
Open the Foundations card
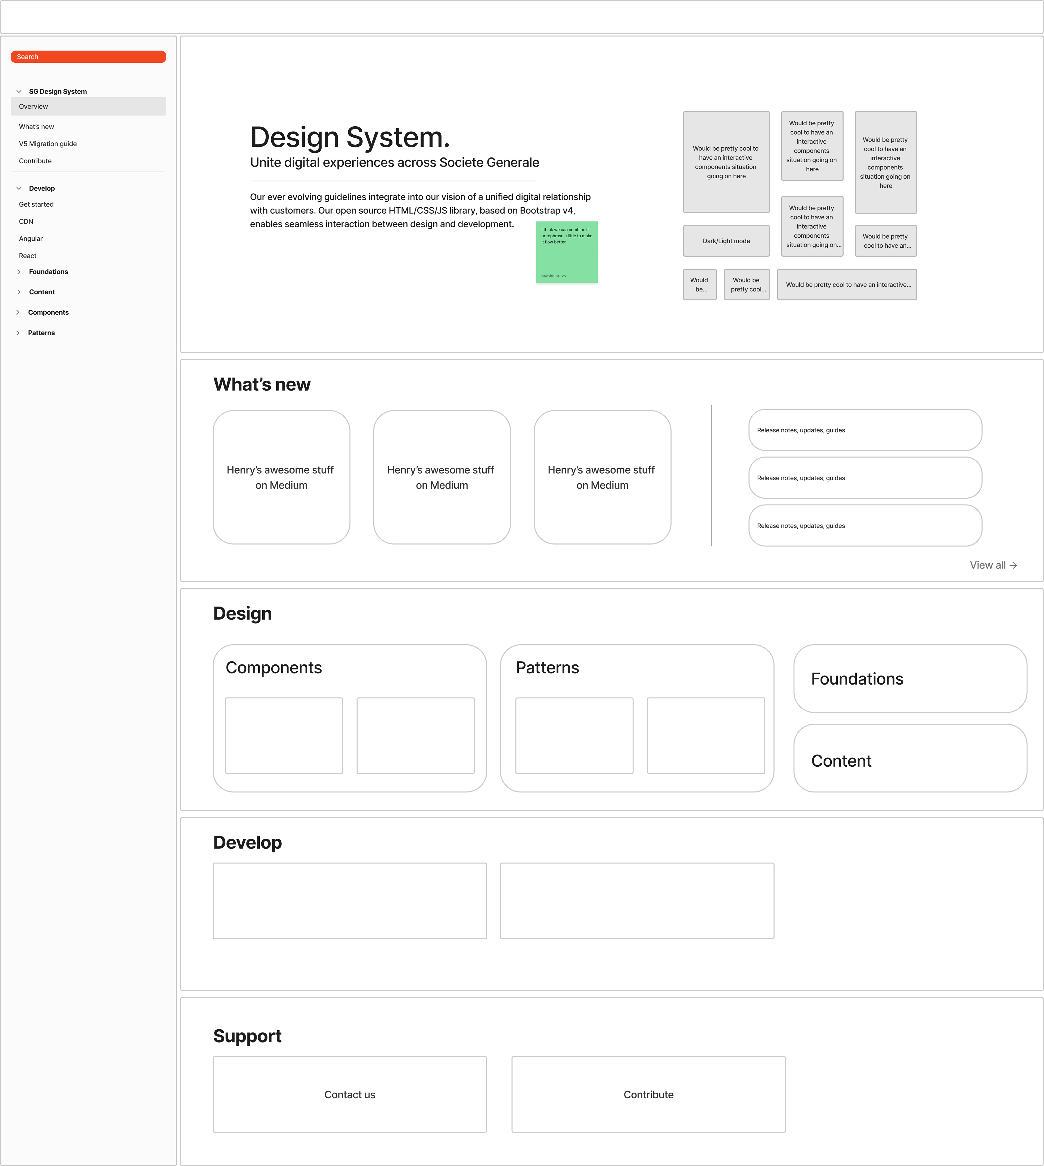[x=910, y=679]
